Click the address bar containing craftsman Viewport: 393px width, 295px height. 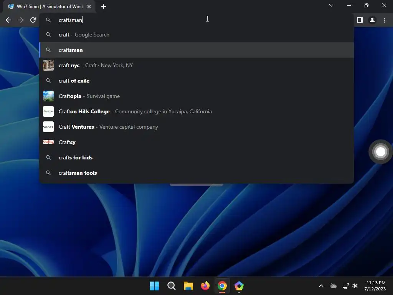tap(196, 20)
